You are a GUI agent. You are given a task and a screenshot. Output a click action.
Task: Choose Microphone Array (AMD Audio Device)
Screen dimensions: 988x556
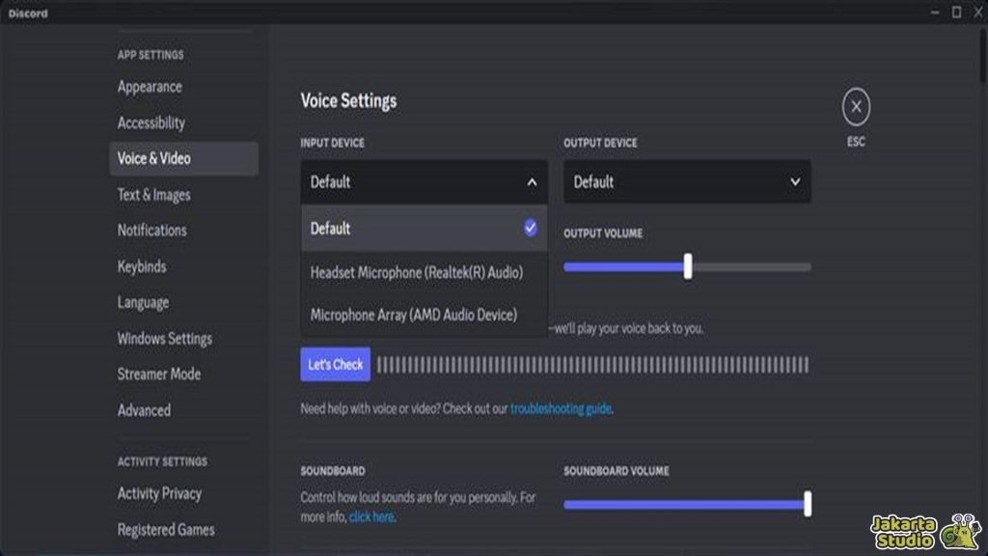(x=425, y=315)
